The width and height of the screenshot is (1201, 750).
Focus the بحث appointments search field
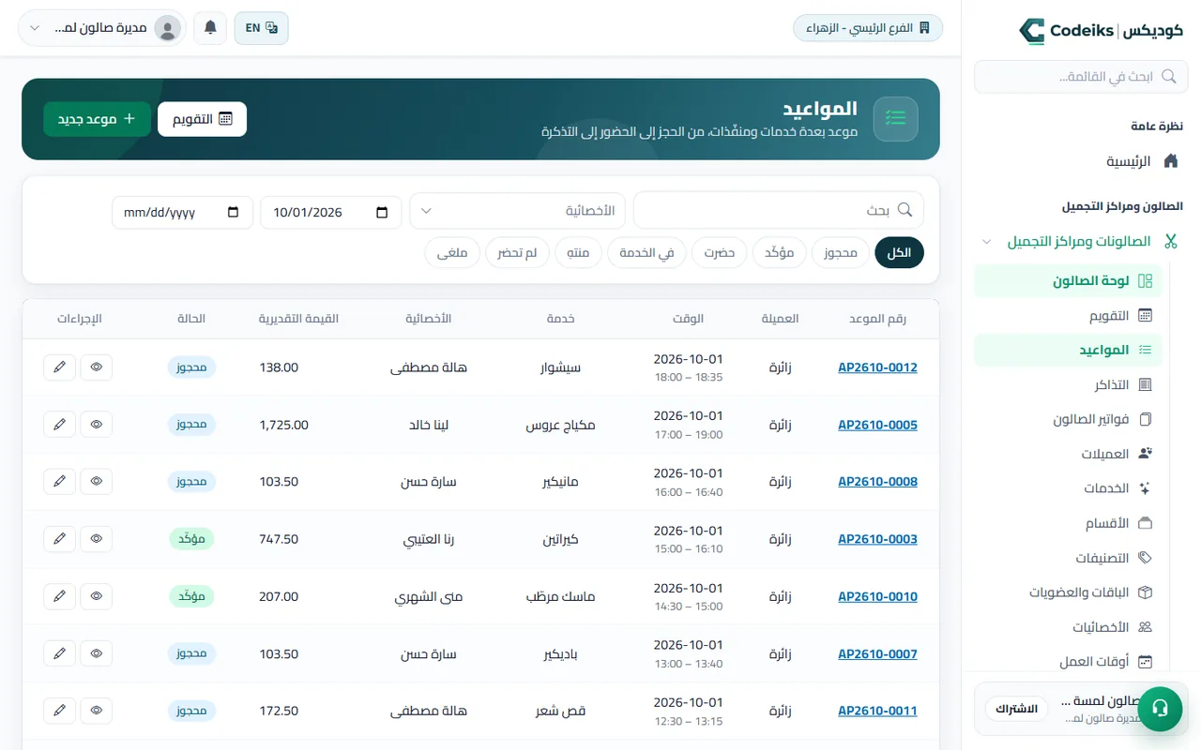tap(779, 210)
